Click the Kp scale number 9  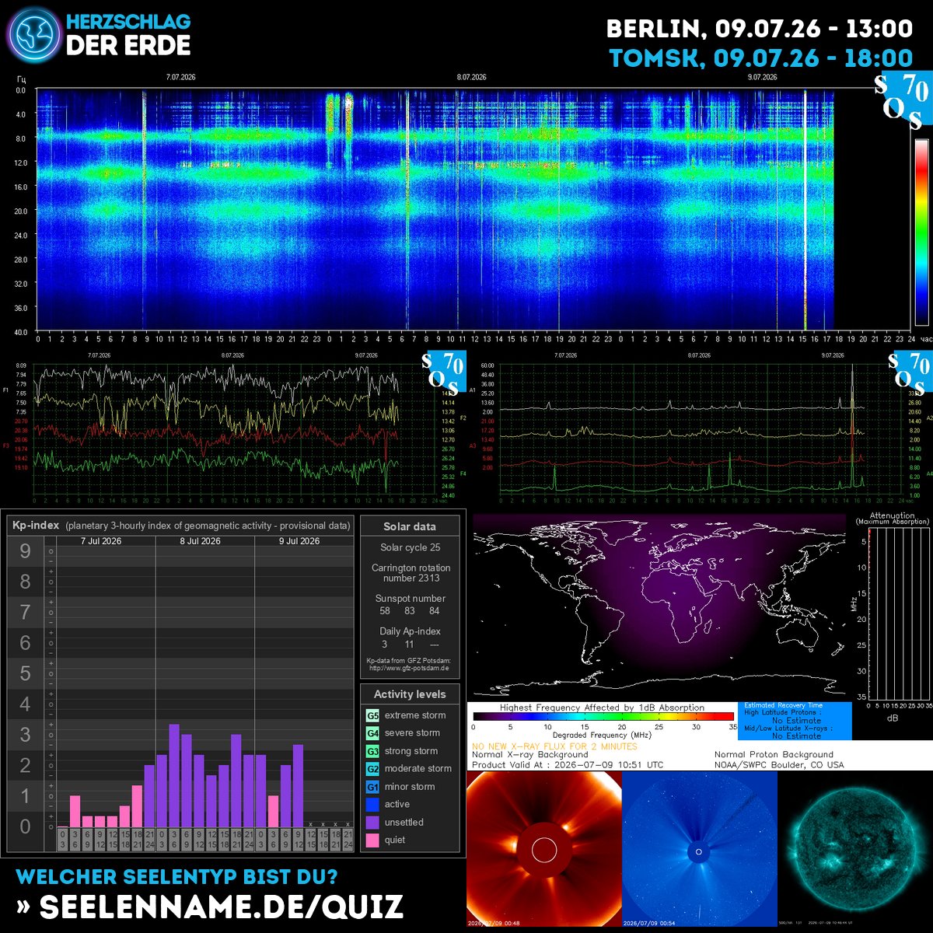pos(26,551)
